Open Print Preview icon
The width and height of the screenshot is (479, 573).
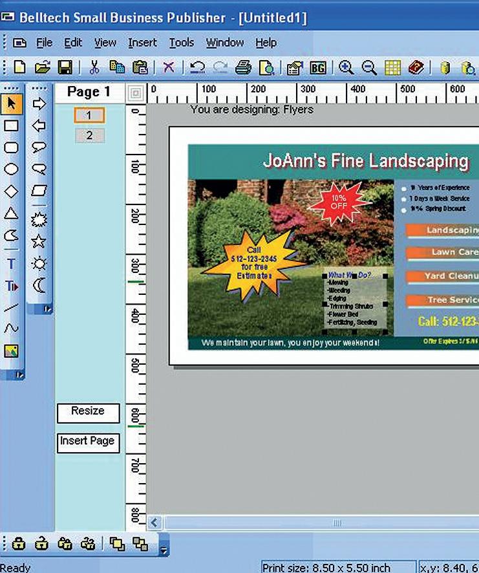pyautogui.click(x=266, y=68)
